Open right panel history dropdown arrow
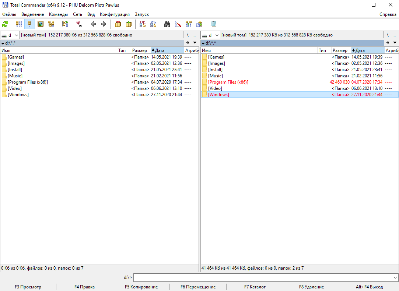The image size is (399, 291). 395,43
